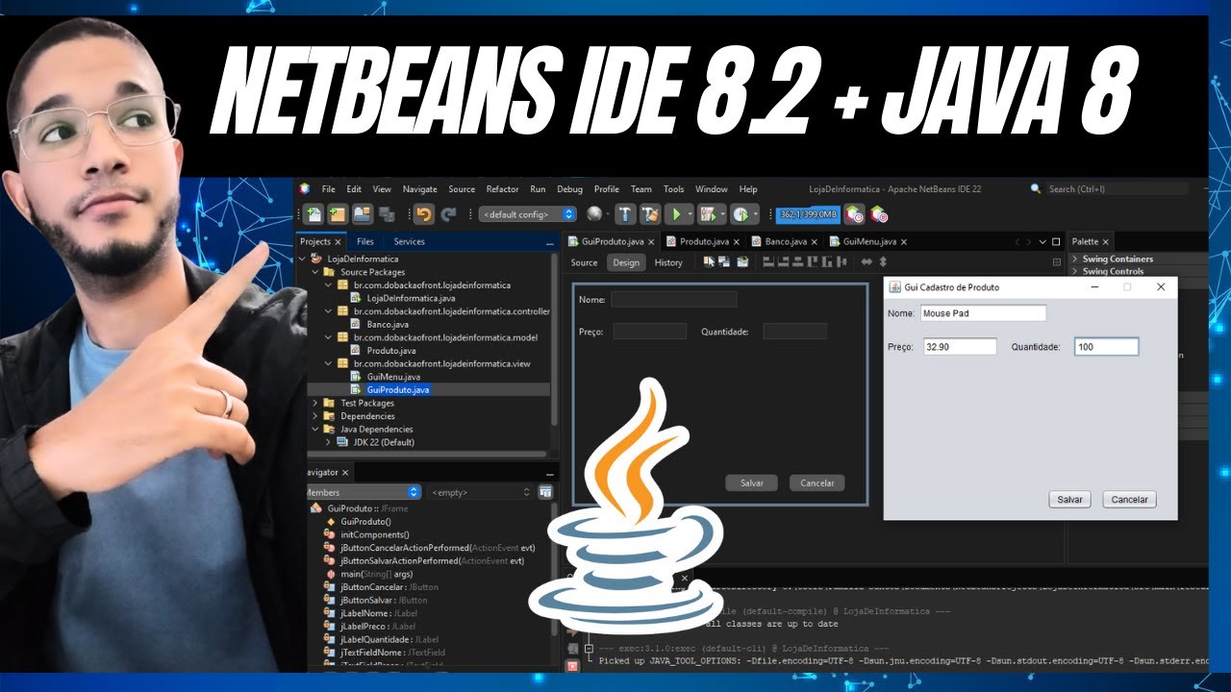Click the New Project toolbar icon
1231x692 pixels.
pos(338,214)
